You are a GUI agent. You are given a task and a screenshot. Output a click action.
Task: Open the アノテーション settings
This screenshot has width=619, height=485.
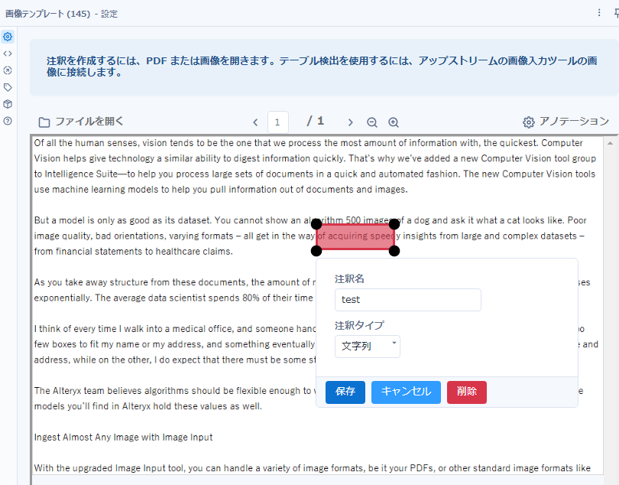(566, 122)
